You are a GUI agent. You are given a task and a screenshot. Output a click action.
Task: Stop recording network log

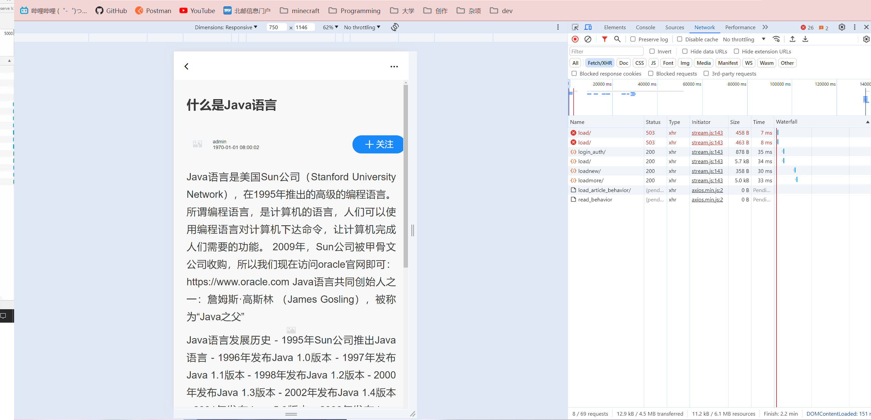575,39
